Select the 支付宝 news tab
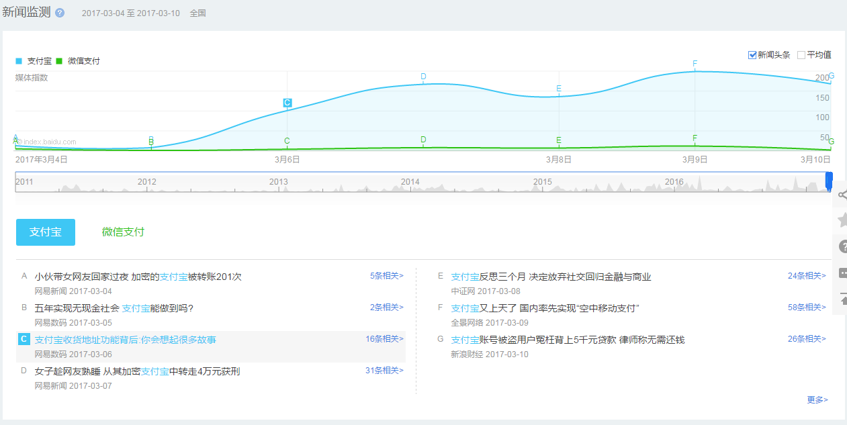 [x=46, y=232]
